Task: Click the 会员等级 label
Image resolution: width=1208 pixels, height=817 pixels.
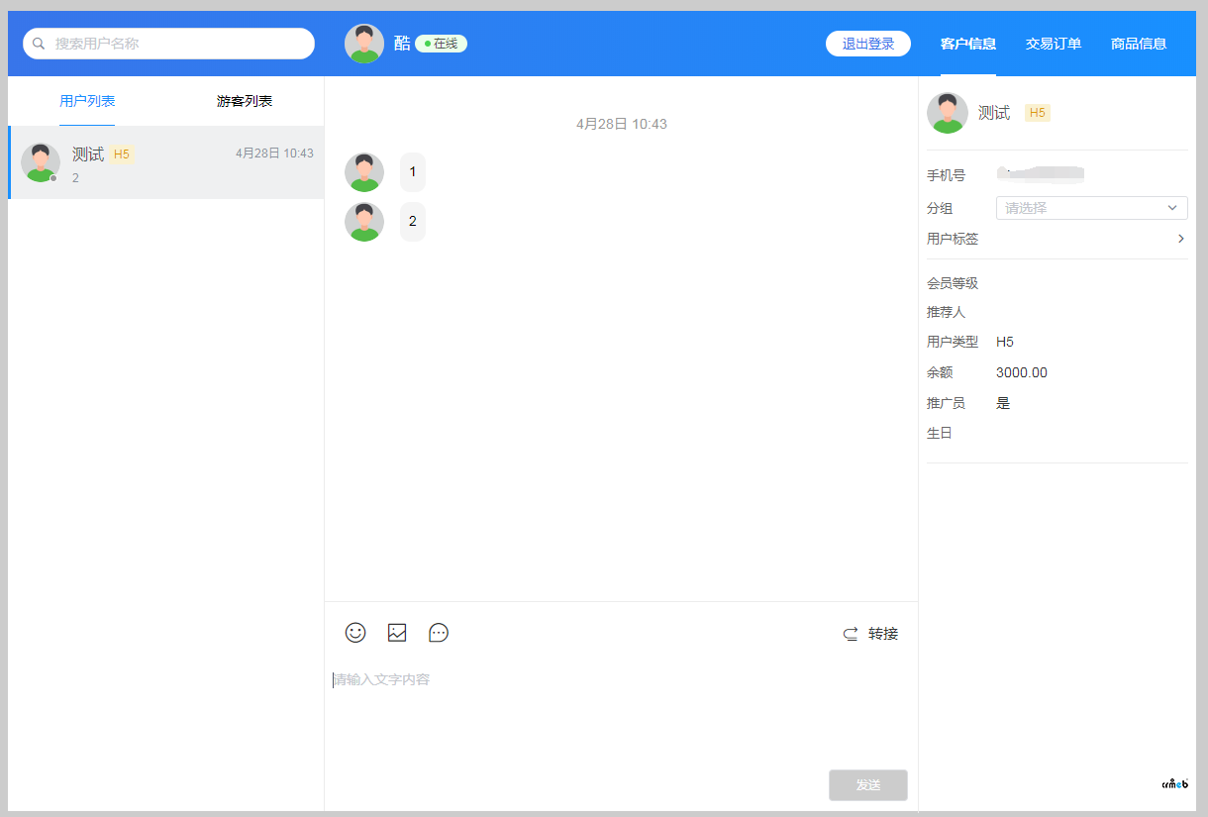Action: 953,283
